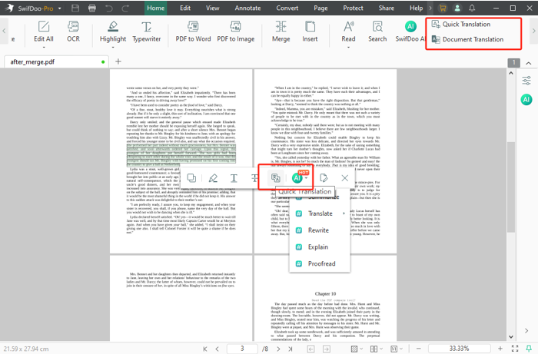
Task: Select the Highlight tool
Action: (113, 31)
